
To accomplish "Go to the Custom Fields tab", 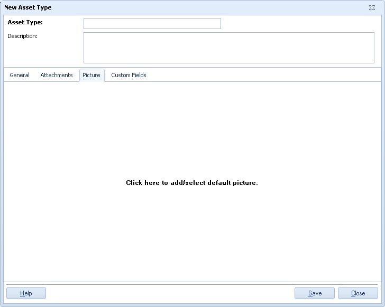I will [x=129, y=75].
